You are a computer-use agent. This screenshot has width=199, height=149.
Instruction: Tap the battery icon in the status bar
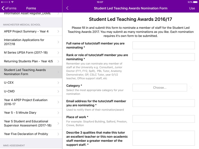[196, 2]
